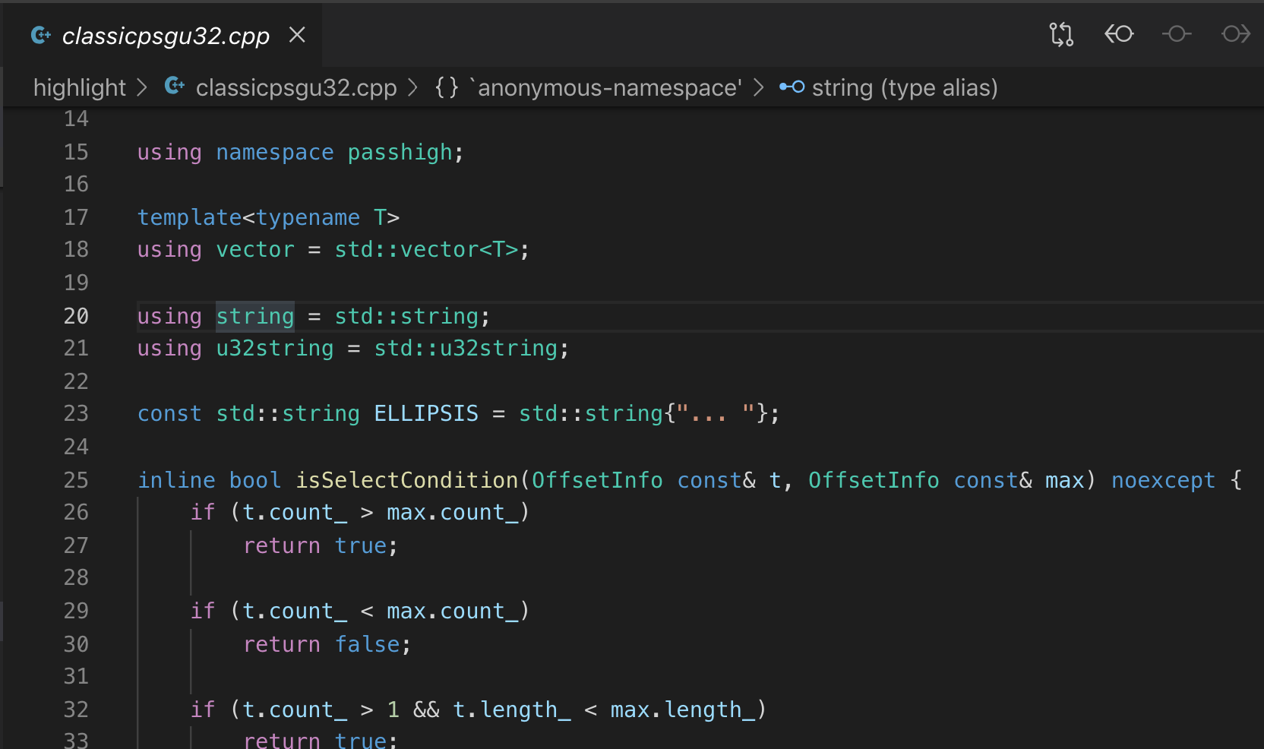
Task: Close the classicpsgu32.cpp tab
Action: (x=296, y=35)
